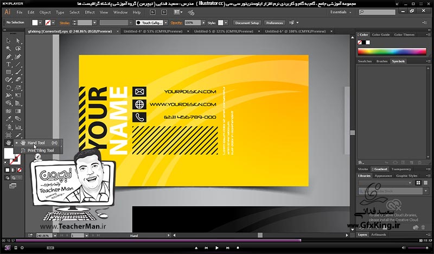Select the Artboard tool
Viewport: 434px width, 254px height.
click(x=9, y=135)
